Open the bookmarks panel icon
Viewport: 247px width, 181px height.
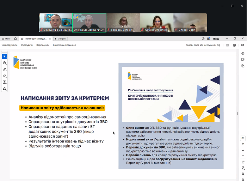point(243,60)
